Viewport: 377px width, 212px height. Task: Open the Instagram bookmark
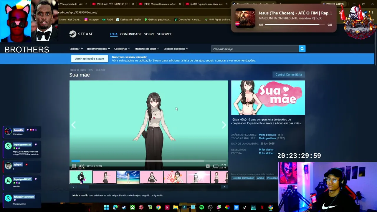pyautogui.click(x=92, y=20)
